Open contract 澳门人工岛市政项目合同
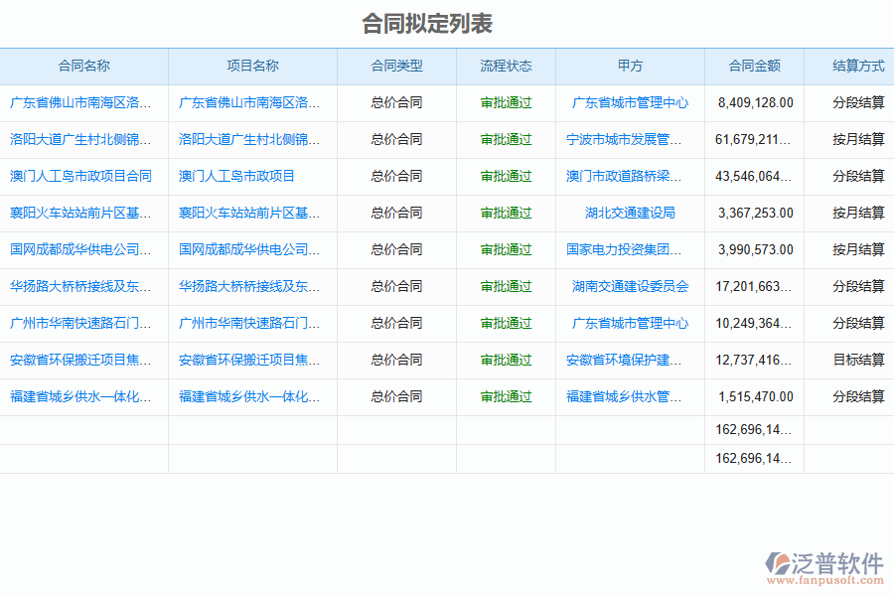Viewport: 894px width, 596px height. (81, 177)
